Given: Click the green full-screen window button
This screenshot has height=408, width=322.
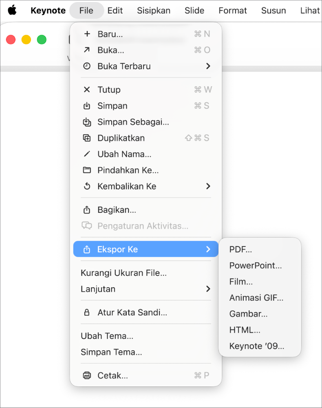Looking at the screenshot, I should [x=42, y=39].
